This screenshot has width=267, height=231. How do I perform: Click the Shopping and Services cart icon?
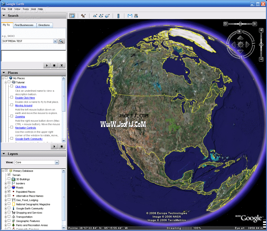(x=13, y=212)
